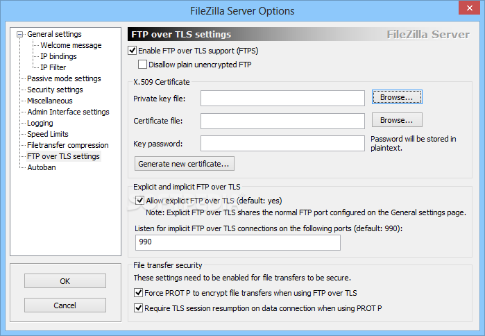This screenshot has width=485, height=336.
Task: Browse for the certificate file
Action: coord(397,120)
